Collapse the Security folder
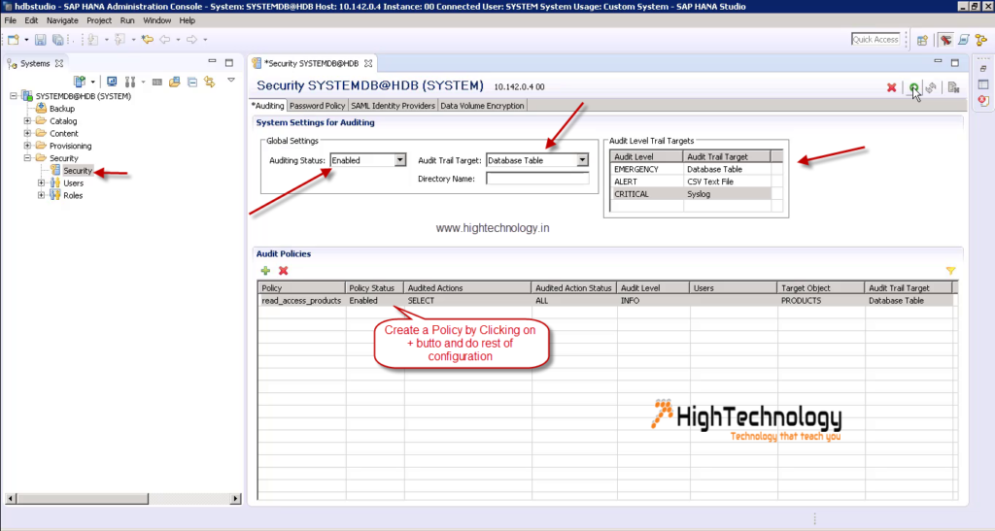 27,158
